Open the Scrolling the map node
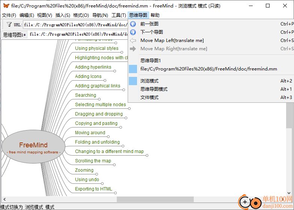The image size is (294, 210). 93,161
